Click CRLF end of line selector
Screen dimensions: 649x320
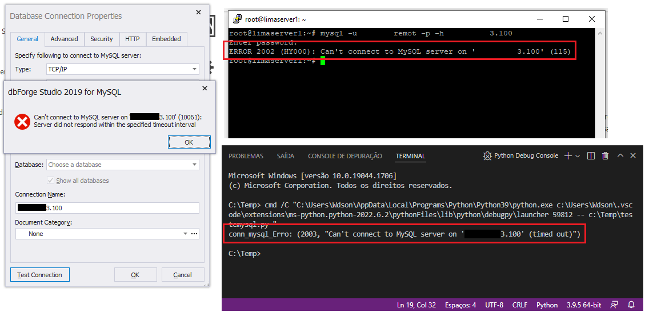(520, 305)
